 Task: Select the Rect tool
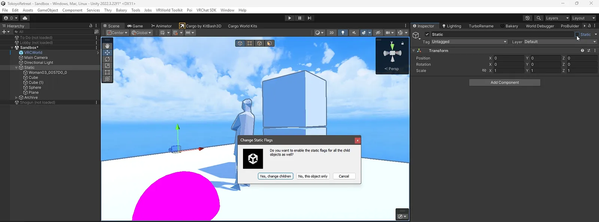coord(107,72)
